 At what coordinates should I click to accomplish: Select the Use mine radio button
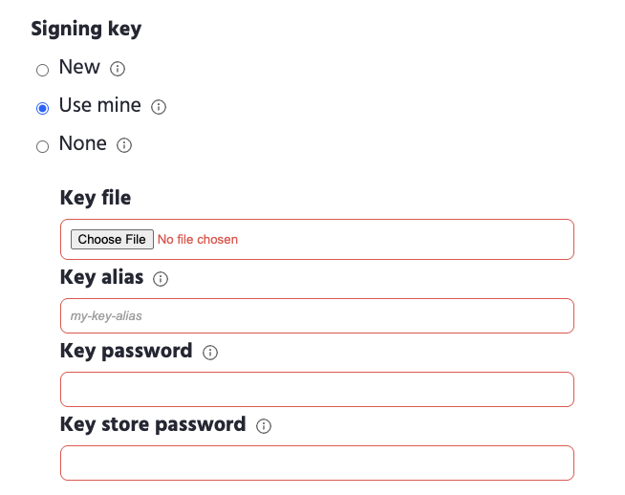pyautogui.click(x=42, y=108)
